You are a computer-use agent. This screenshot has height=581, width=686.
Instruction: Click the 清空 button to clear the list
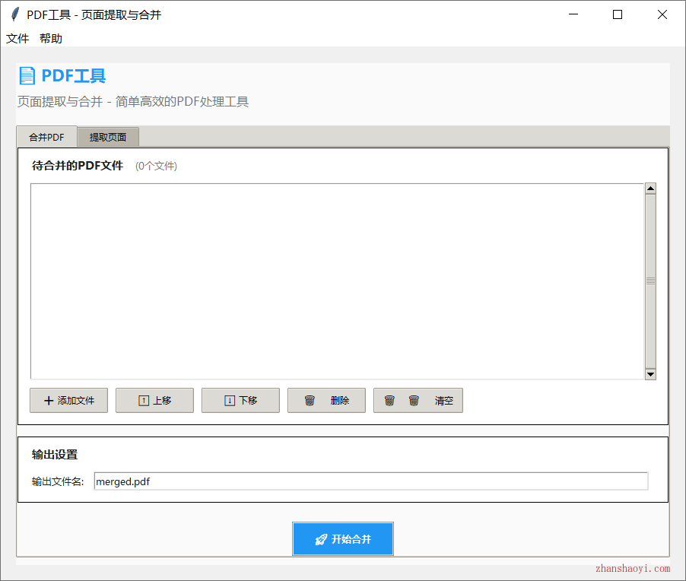click(418, 401)
